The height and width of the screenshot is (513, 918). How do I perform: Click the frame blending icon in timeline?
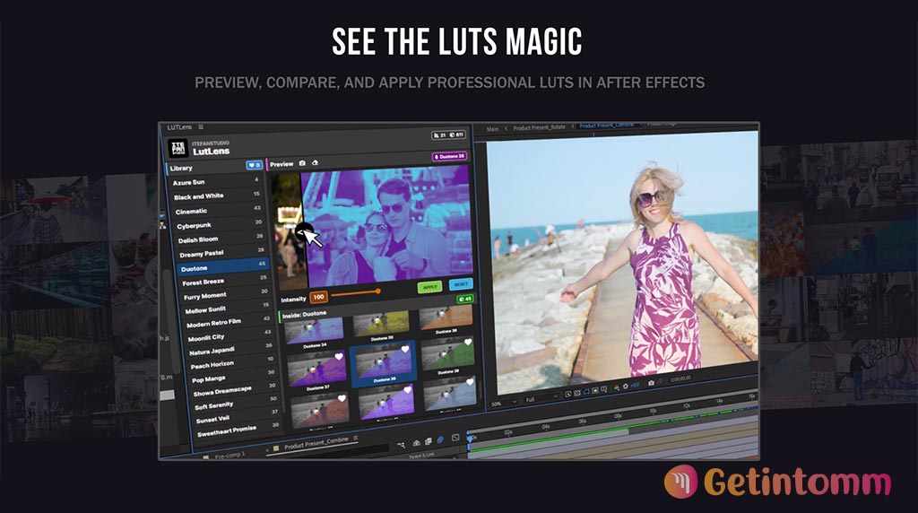click(x=429, y=441)
